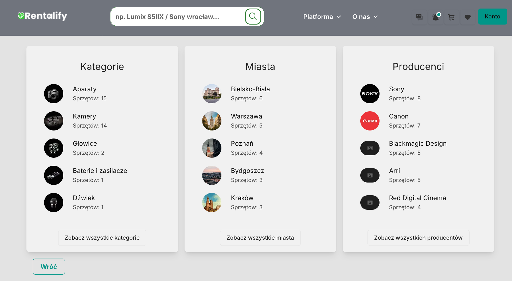
Task: Click the Rentalify logo
Action: [x=42, y=16]
